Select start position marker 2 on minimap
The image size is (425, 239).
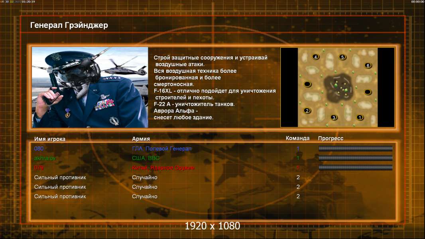point(307,111)
